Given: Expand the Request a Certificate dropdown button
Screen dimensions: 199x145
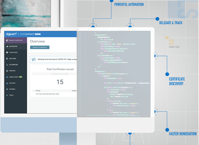Looking at the screenshot, I should coord(40,47).
